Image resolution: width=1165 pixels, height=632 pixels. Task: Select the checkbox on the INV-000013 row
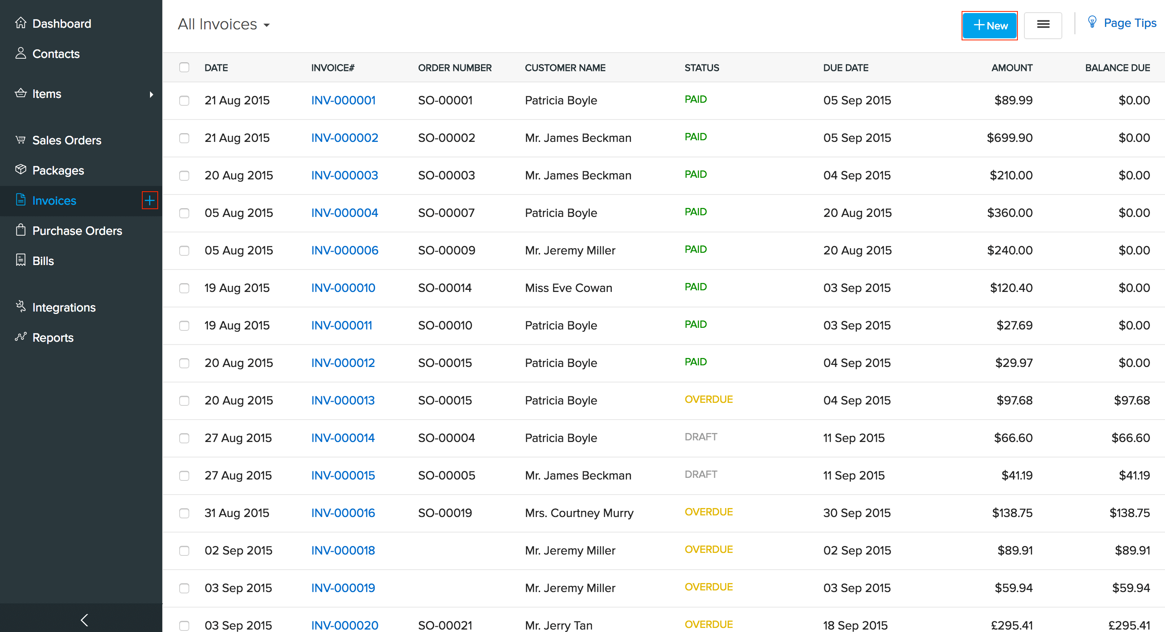[184, 401]
